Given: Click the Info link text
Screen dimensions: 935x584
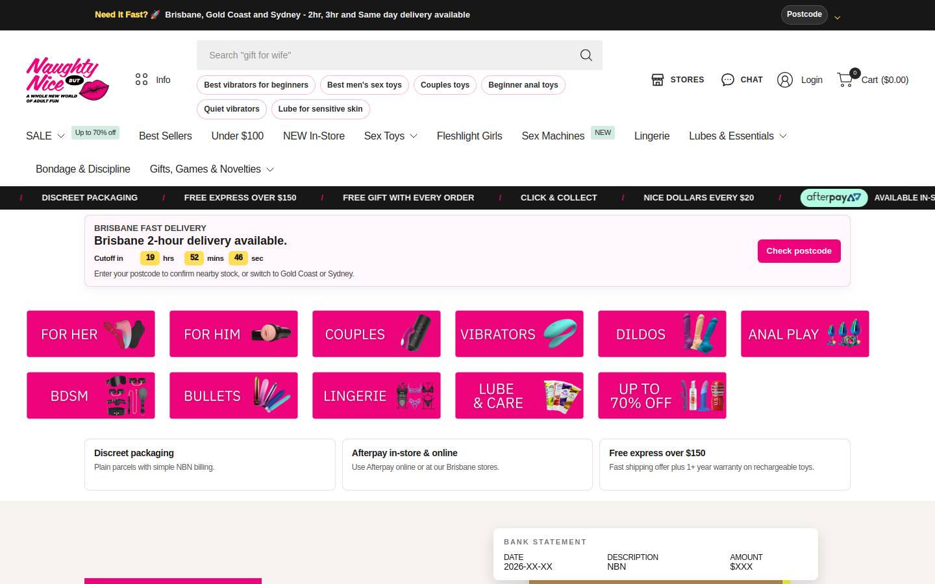Looking at the screenshot, I should (x=163, y=80).
